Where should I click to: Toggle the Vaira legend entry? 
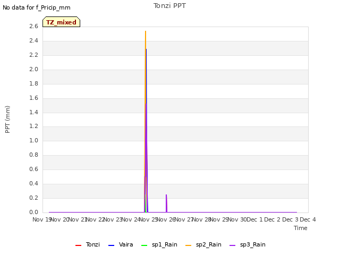[121, 244]
